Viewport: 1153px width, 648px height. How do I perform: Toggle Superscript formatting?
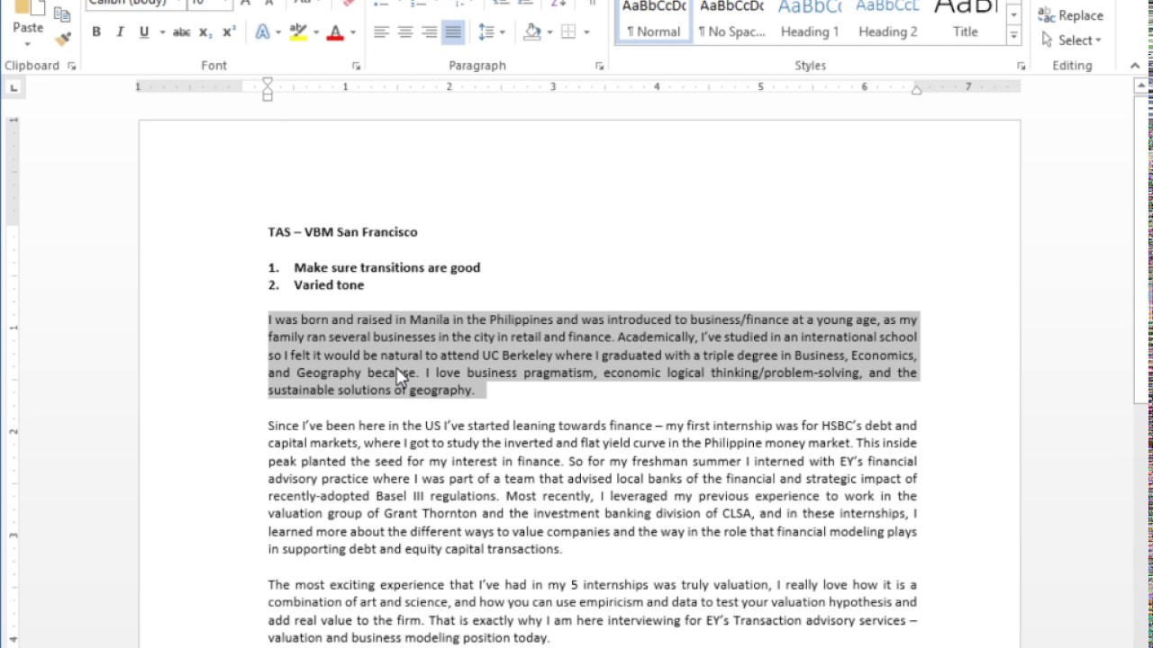[229, 32]
